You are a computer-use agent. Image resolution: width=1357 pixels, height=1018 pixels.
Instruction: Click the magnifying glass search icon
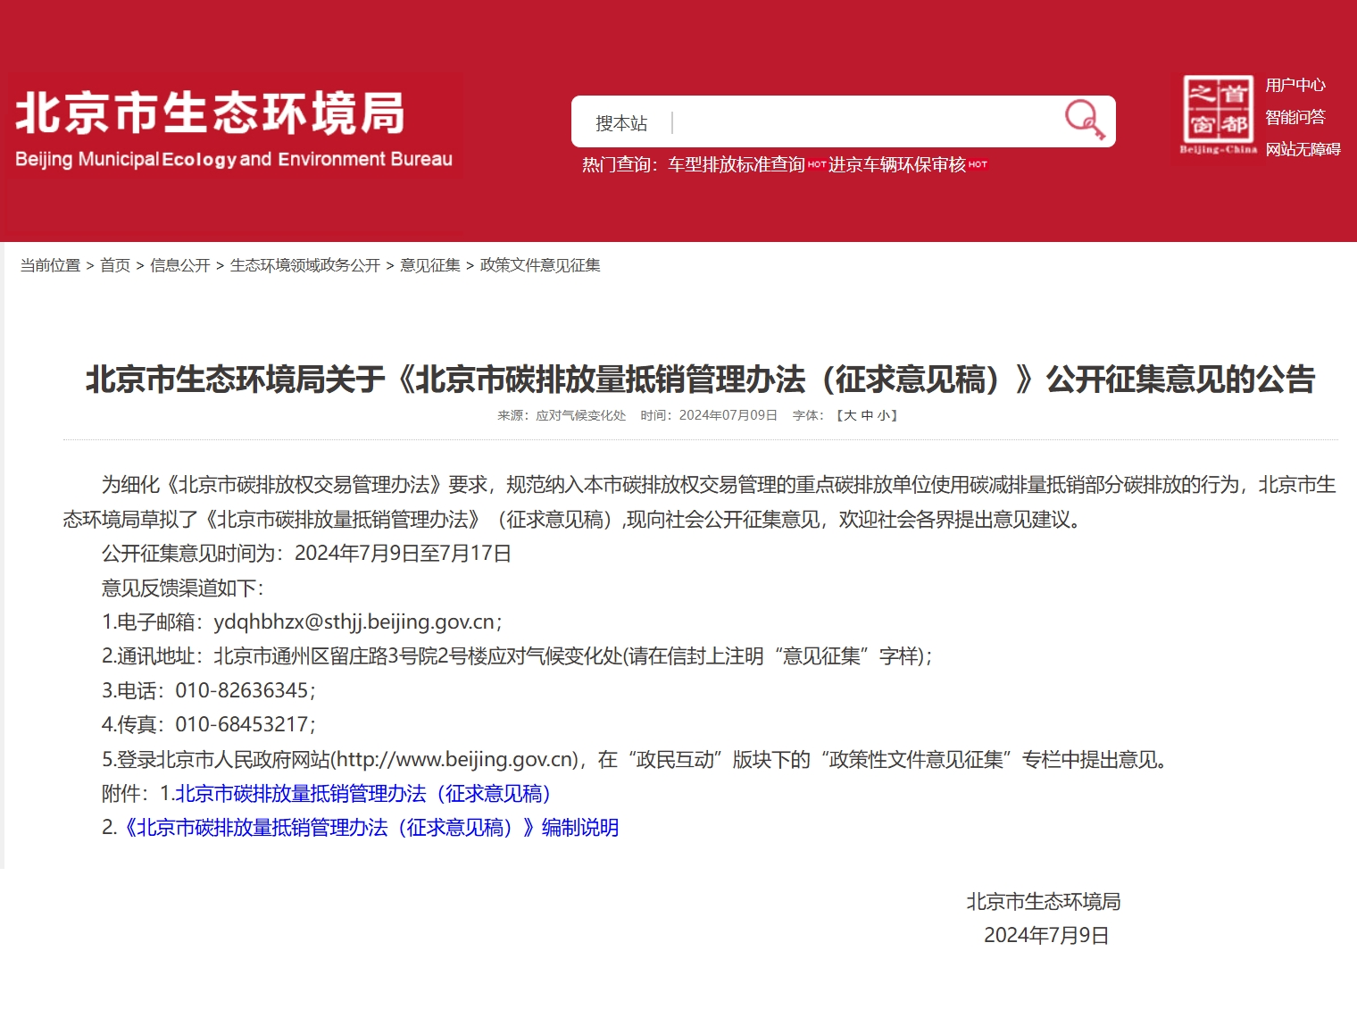tap(1085, 120)
